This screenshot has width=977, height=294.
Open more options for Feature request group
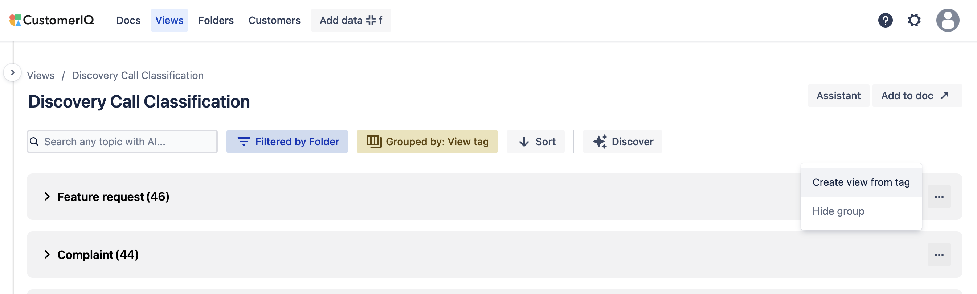tap(939, 197)
